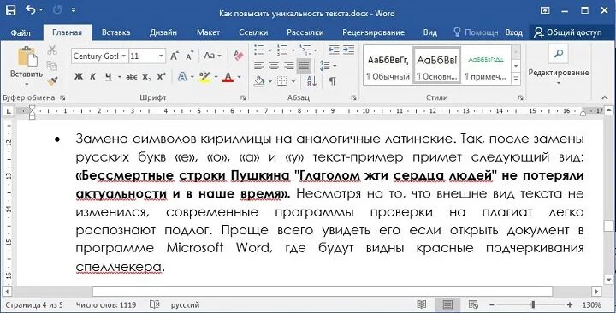Screen dimensions: 616x313
Task: Undo the last action
Action: coord(31,9)
